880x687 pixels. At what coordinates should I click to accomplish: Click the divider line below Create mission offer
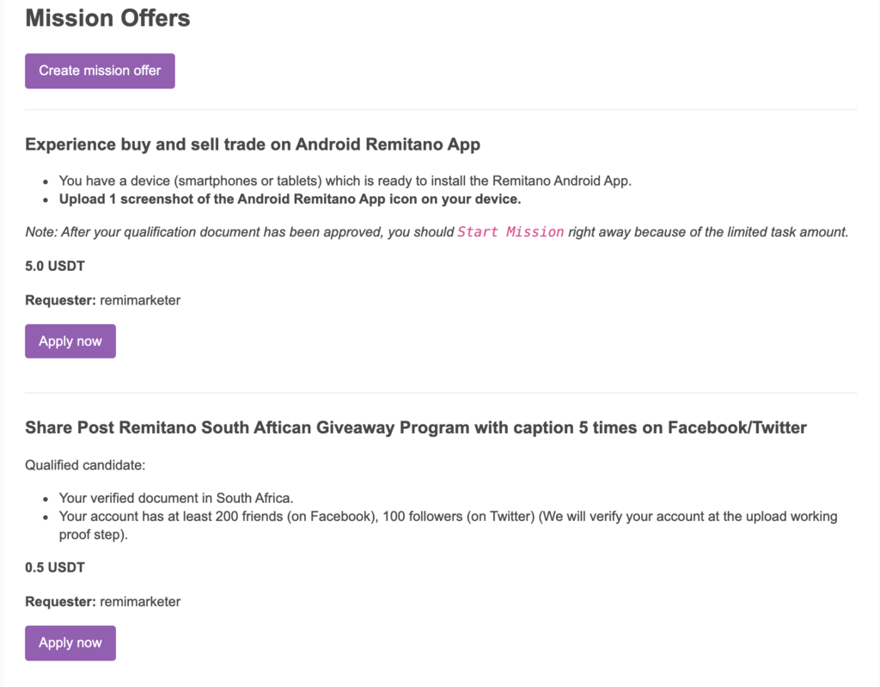tap(441, 110)
